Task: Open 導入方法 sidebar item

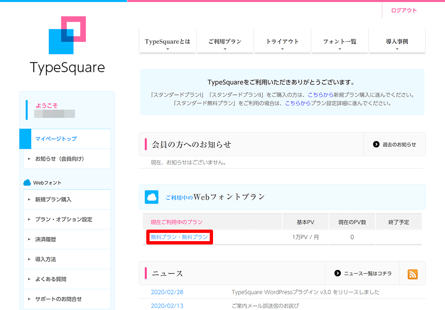Action: [67, 259]
